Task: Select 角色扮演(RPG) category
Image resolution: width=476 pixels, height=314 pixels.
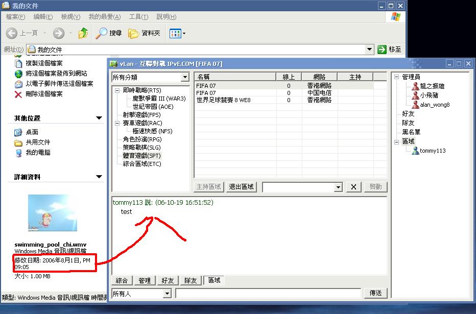Action: 142,139
